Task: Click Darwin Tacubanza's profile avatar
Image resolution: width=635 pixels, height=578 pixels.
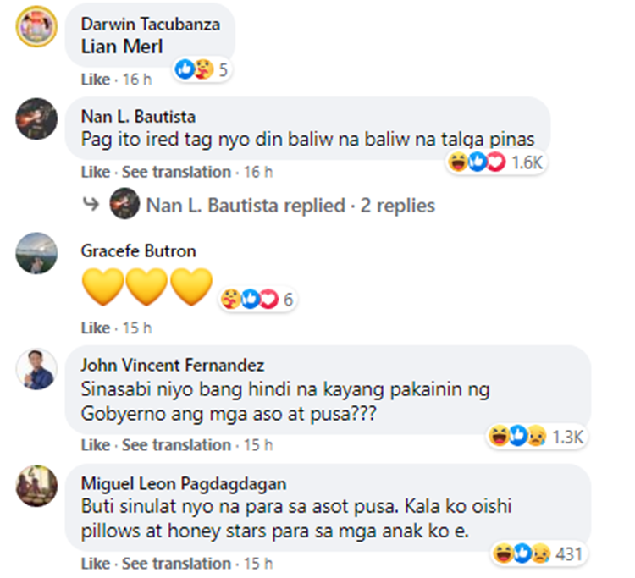Action: pos(36,27)
